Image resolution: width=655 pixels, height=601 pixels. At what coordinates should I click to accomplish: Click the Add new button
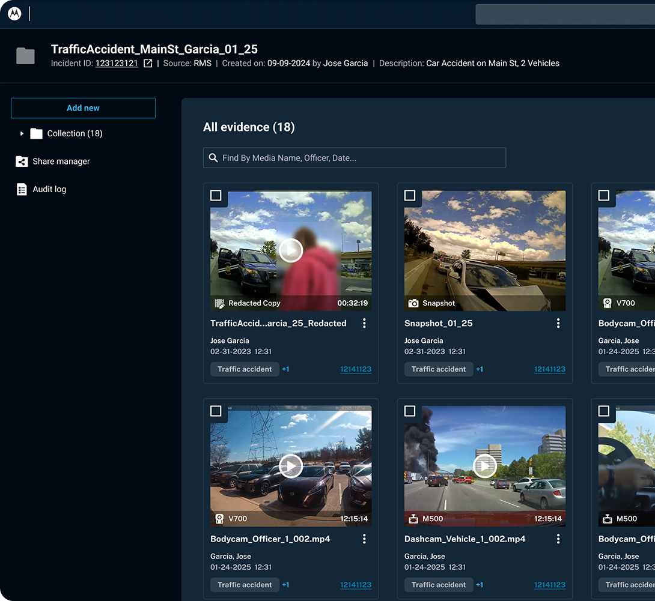pos(83,108)
